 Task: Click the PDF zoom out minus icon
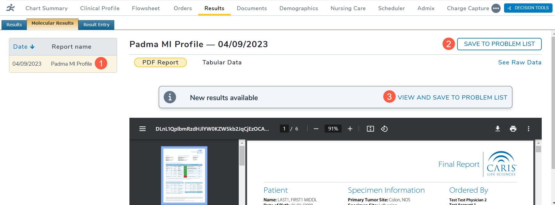[x=316, y=129]
